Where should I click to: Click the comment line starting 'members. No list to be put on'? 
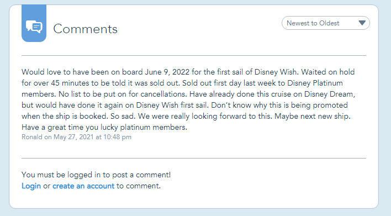(x=188, y=94)
